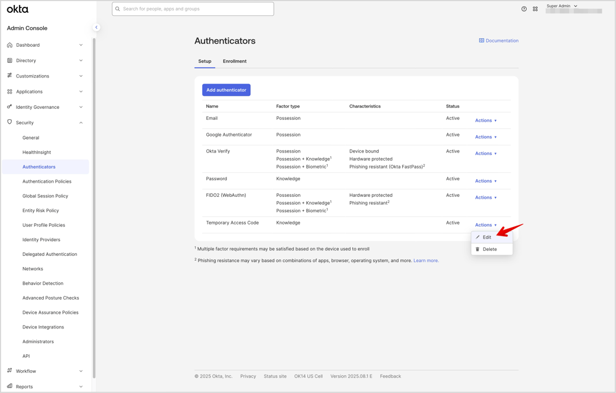
Task: Choose Delete in the Actions menu
Action: (x=492, y=249)
